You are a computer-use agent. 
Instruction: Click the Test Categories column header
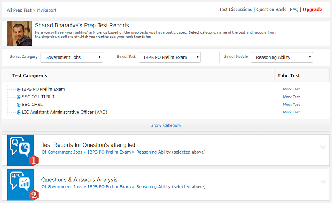29,76
